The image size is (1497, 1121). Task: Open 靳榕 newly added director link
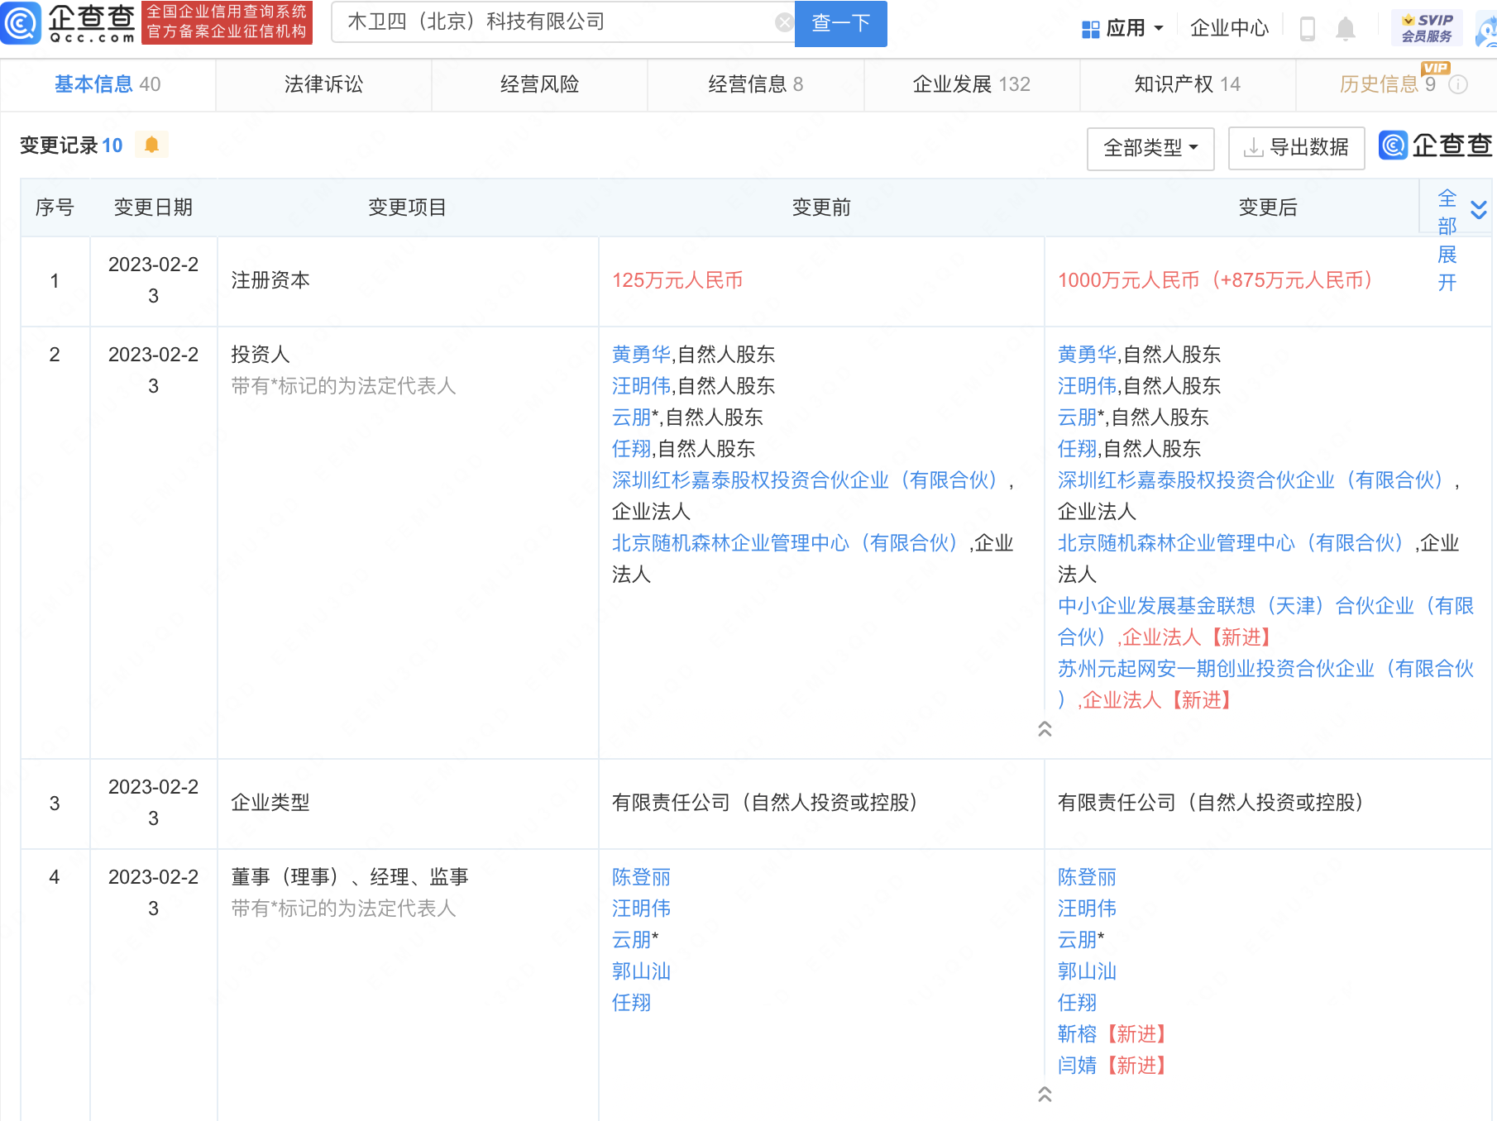coord(1077,1034)
